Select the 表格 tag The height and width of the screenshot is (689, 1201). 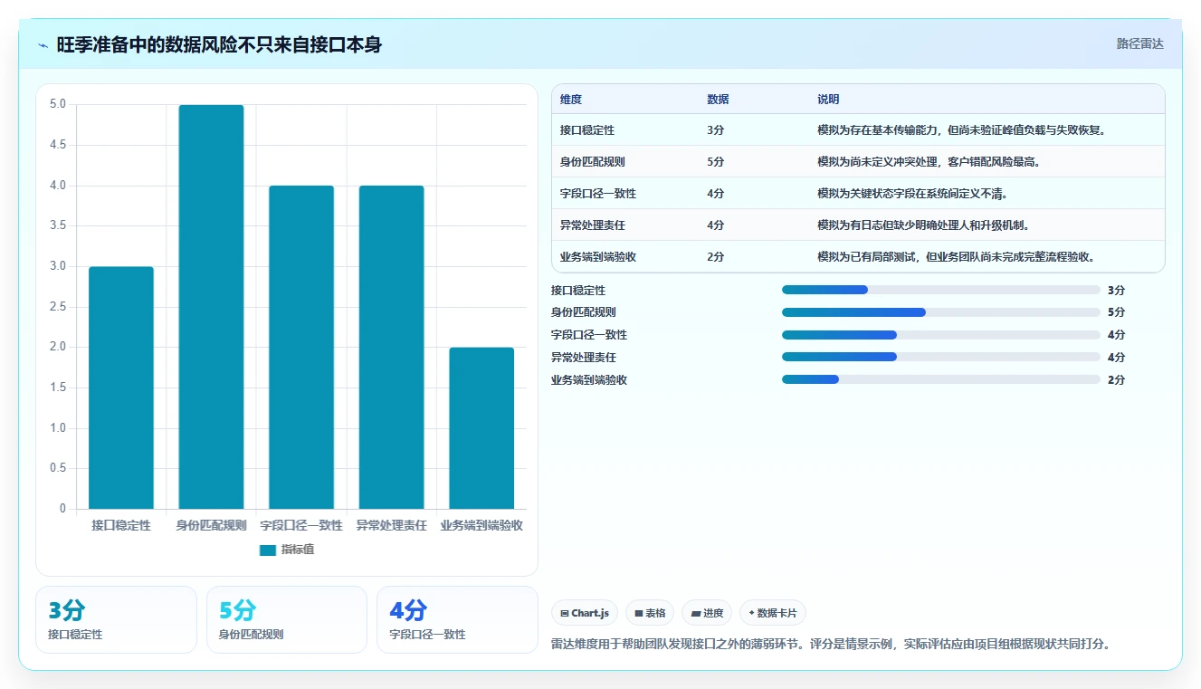tap(650, 613)
